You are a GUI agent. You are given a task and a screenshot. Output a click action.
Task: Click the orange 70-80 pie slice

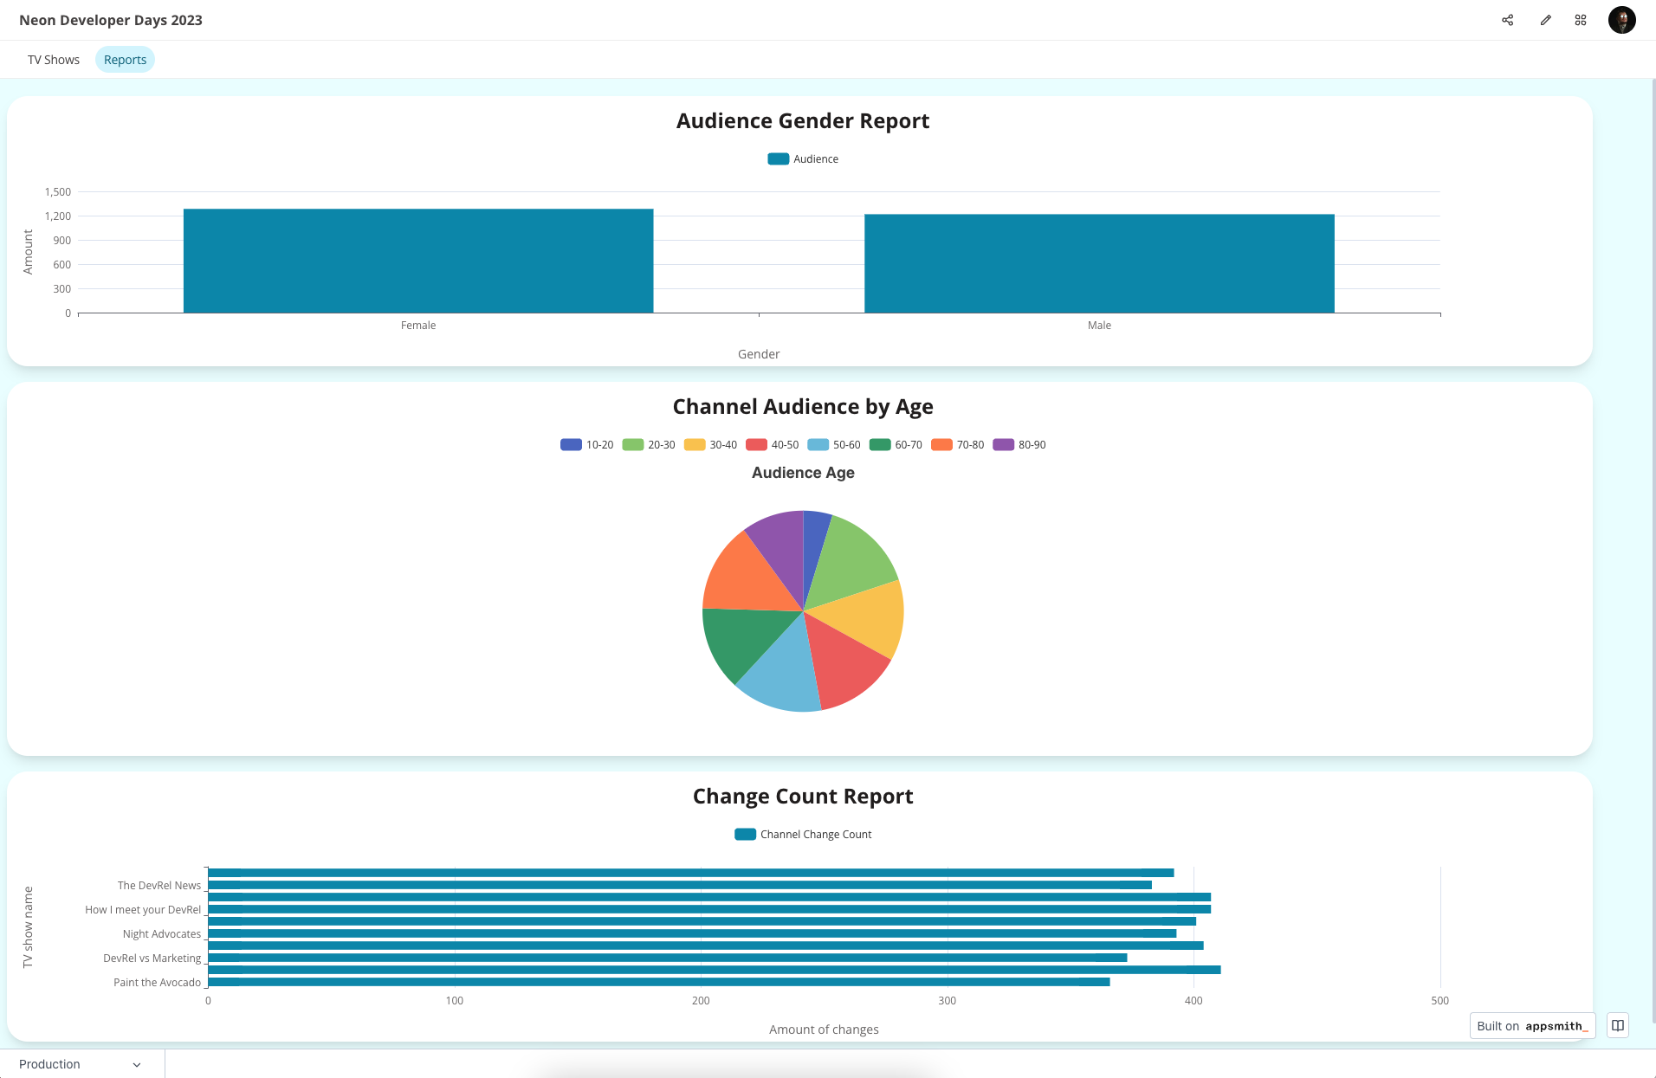[743, 578]
